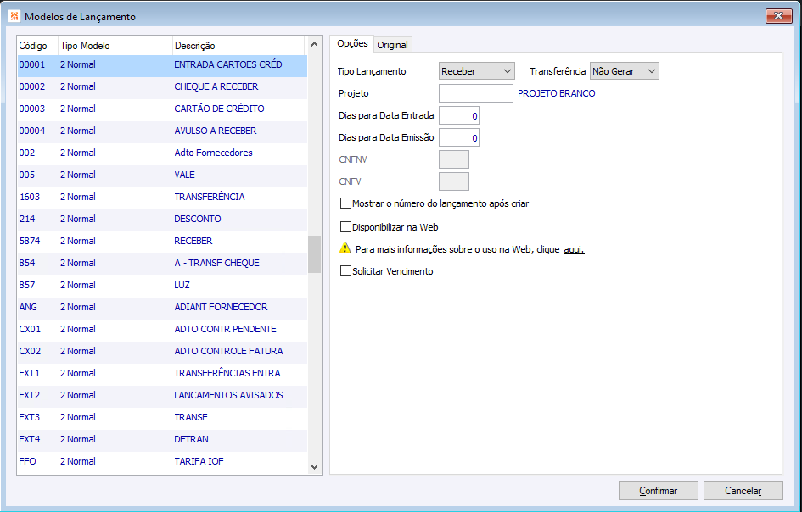Select the Opções tab
The height and width of the screenshot is (512, 802).
(x=352, y=44)
